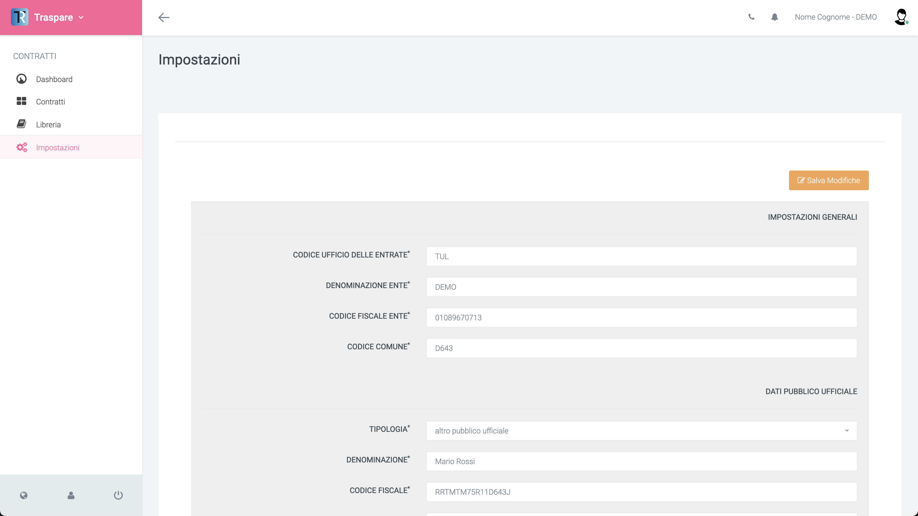Open Dashboard from the sidebar
This screenshot has width=918, height=516.
pyautogui.click(x=54, y=79)
